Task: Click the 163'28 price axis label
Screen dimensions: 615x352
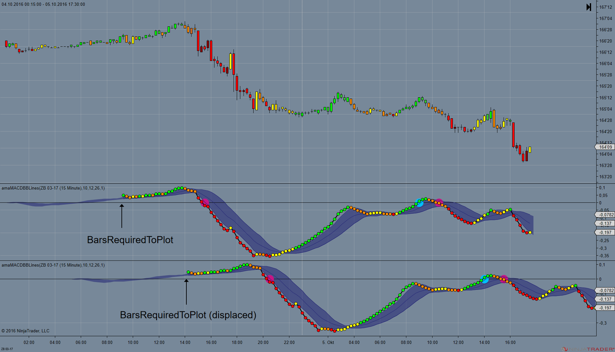Action: tap(606, 165)
